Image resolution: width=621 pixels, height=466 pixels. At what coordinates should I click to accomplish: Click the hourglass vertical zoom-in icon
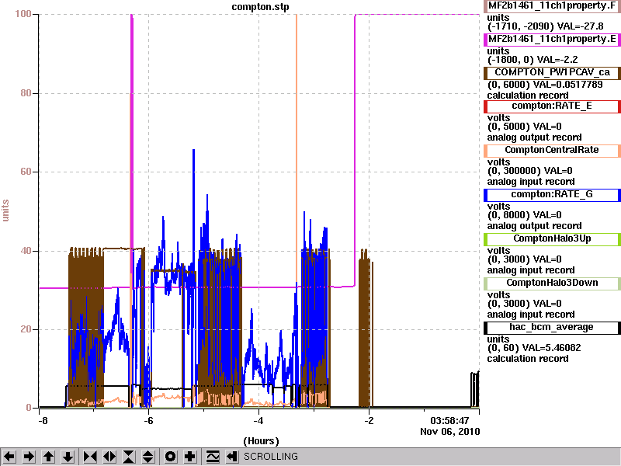point(129,457)
